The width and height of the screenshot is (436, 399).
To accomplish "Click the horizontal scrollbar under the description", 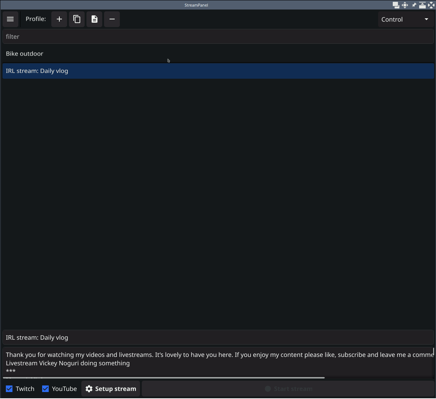I will coord(164,378).
